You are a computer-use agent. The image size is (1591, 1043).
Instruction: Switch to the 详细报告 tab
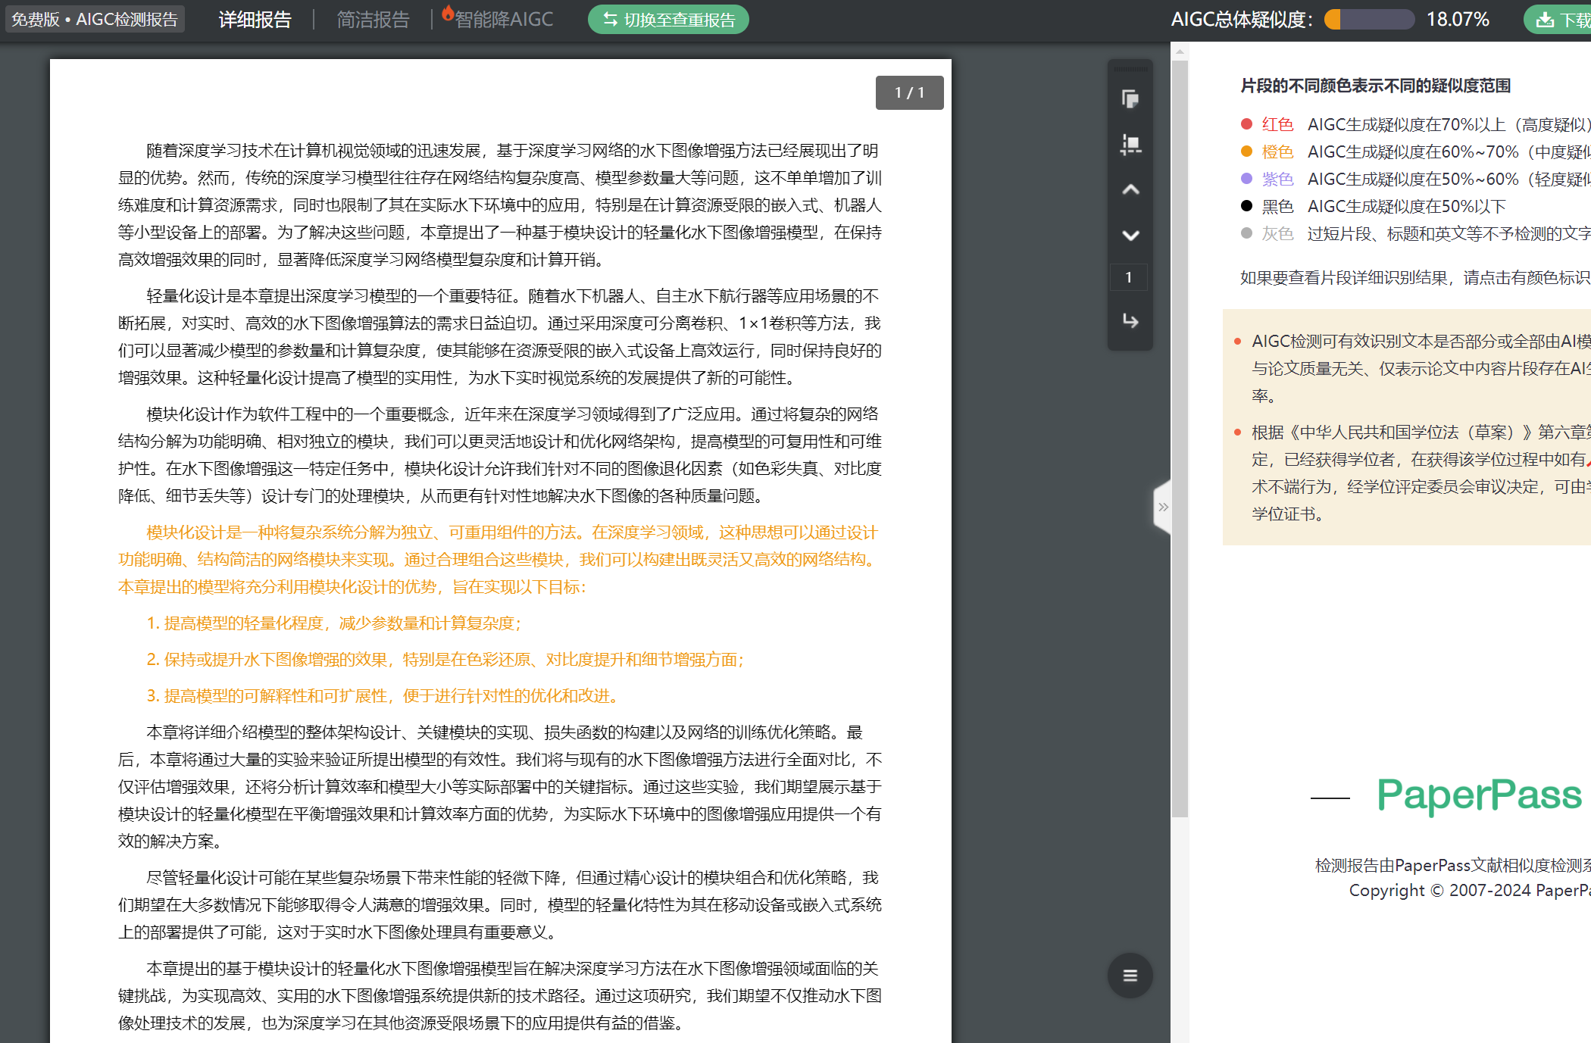click(255, 20)
